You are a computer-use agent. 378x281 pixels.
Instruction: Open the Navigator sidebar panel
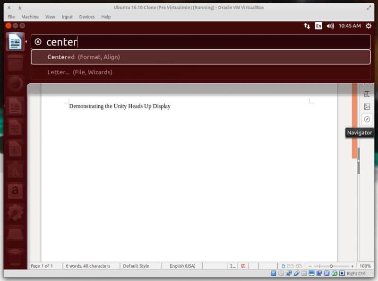coord(367,120)
